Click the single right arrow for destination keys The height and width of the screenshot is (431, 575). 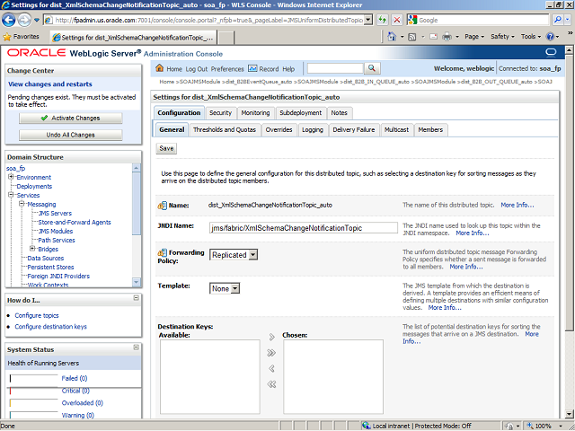[x=271, y=337]
